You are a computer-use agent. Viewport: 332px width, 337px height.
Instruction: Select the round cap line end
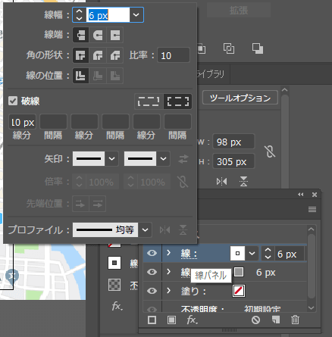tap(98, 35)
